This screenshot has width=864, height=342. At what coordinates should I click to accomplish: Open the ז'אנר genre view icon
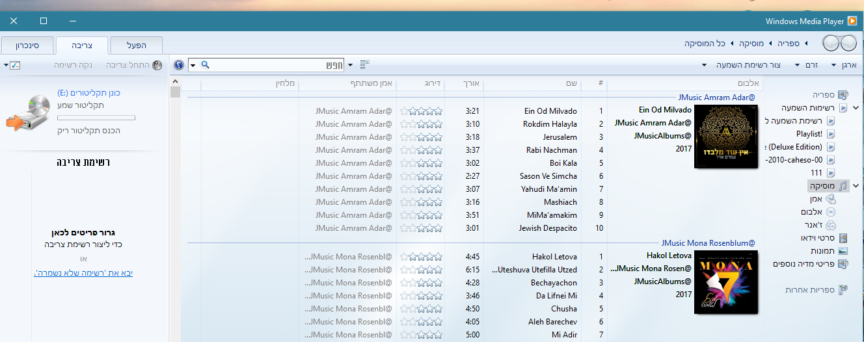(831, 225)
